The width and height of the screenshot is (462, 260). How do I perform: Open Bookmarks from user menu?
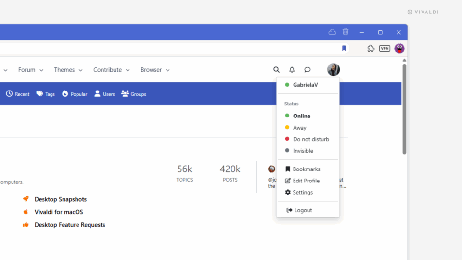coord(308,169)
